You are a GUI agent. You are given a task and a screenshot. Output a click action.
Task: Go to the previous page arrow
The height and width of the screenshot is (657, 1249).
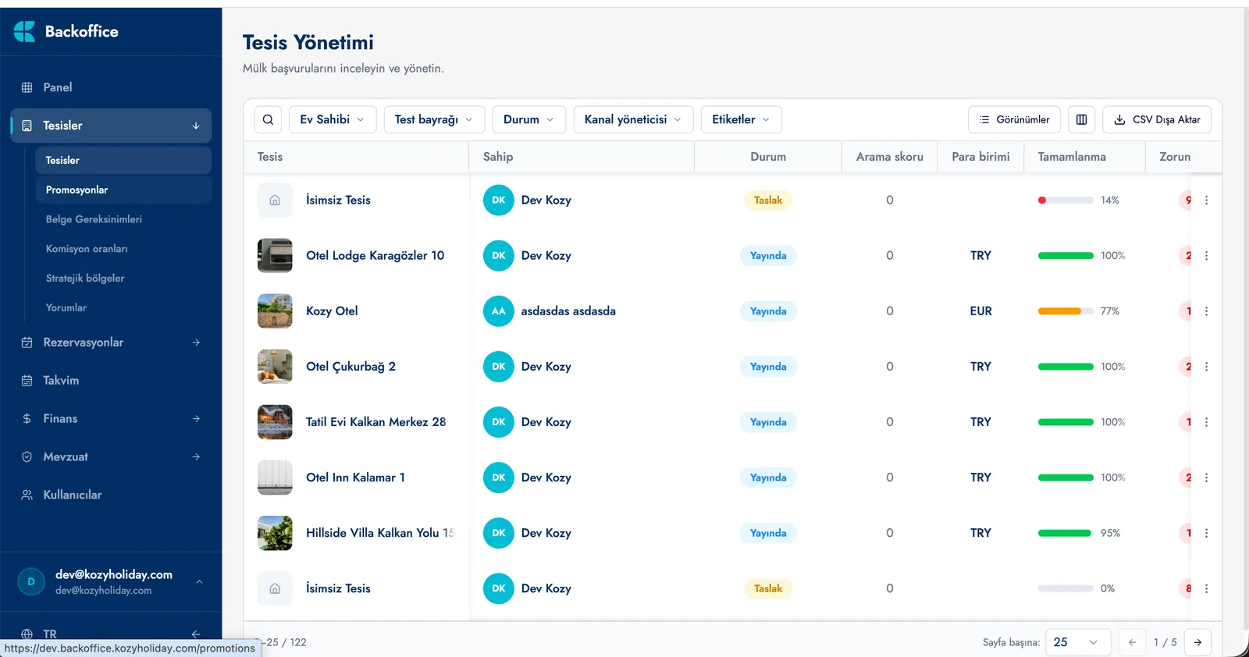pyautogui.click(x=1132, y=642)
